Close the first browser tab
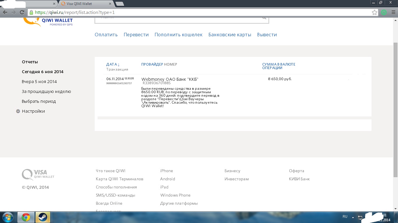The width and height of the screenshot is (398, 223). (54, 4)
